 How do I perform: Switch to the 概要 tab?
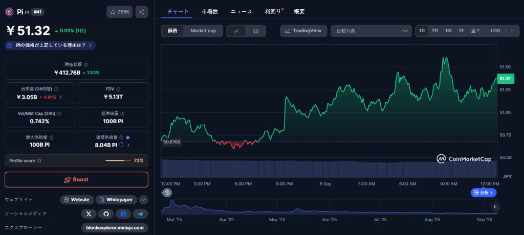(x=299, y=12)
